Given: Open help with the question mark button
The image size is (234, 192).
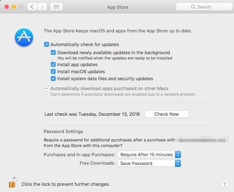Looking at the screenshot, I should [224, 184].
